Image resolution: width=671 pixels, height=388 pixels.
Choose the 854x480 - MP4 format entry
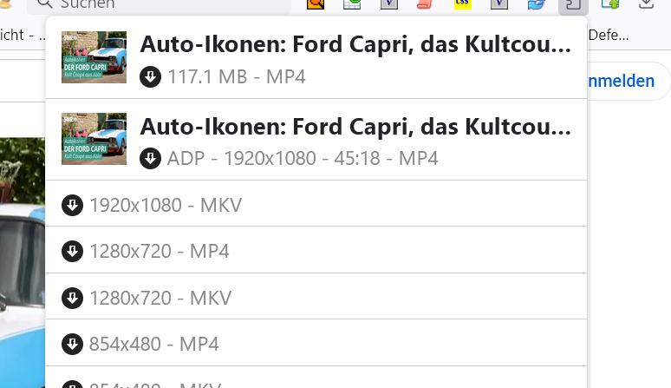click(x=153, y=344)
